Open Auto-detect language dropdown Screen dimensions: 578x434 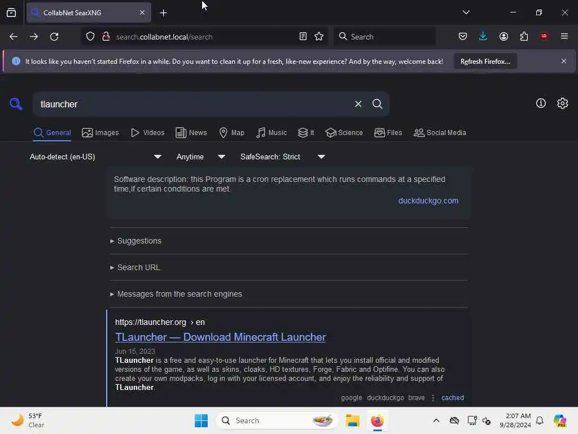pyautogui.click(x=95, y=157)
